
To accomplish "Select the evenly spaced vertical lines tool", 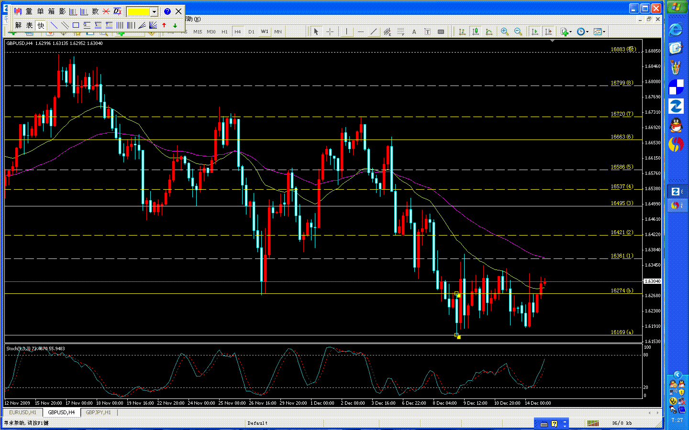I will 120,25.
